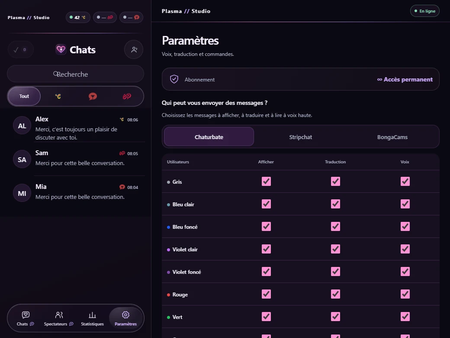Screen dimensions: 450x338
Task: Uncheck Afficher for Gris users
Action: click(267, 182)
